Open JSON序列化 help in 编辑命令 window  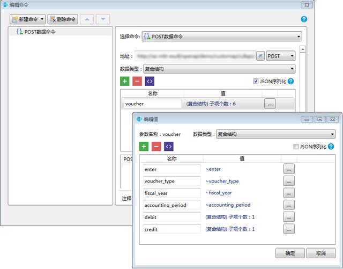click(x=290, y=81)
